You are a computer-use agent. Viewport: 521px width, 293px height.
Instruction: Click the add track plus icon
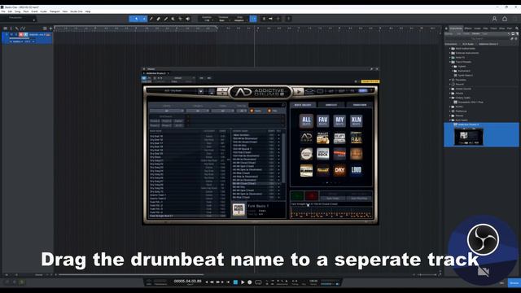pyautogui.click(x=50, y=28)
